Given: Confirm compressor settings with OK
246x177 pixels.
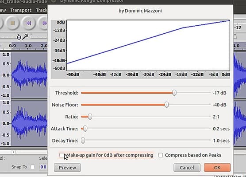Looking at the screenshot, I should tap(217, 168).
